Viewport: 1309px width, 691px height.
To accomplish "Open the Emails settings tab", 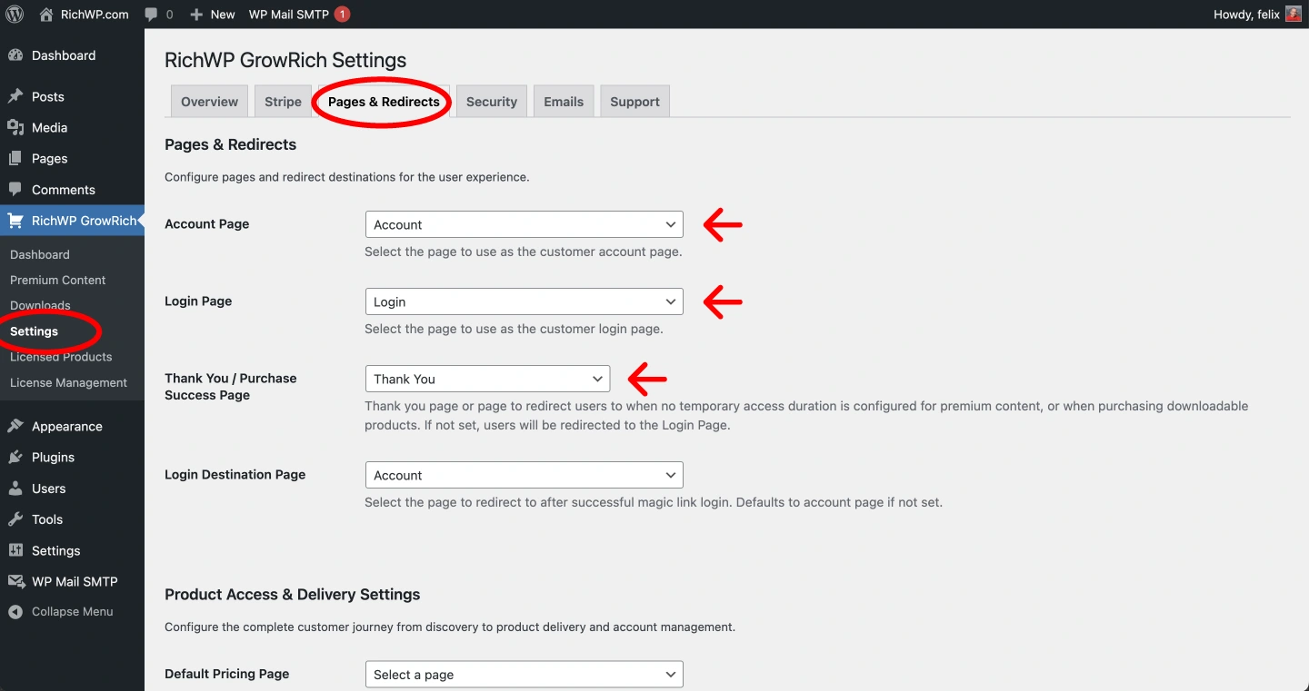I will (564, 102).
